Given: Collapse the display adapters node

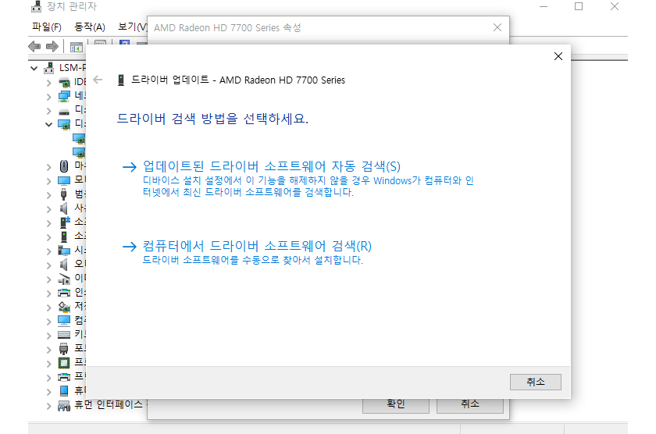Looking at the screenshot, I should point(49,124).
